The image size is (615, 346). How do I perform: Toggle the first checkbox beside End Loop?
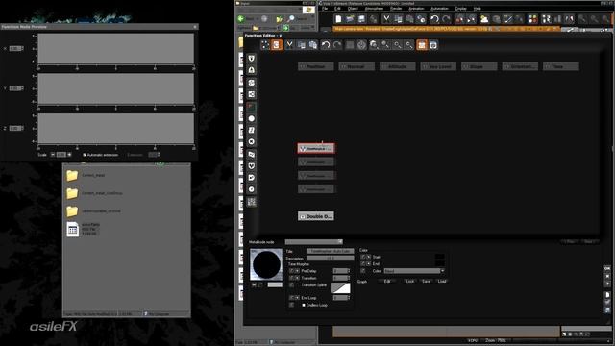point(291,298)
